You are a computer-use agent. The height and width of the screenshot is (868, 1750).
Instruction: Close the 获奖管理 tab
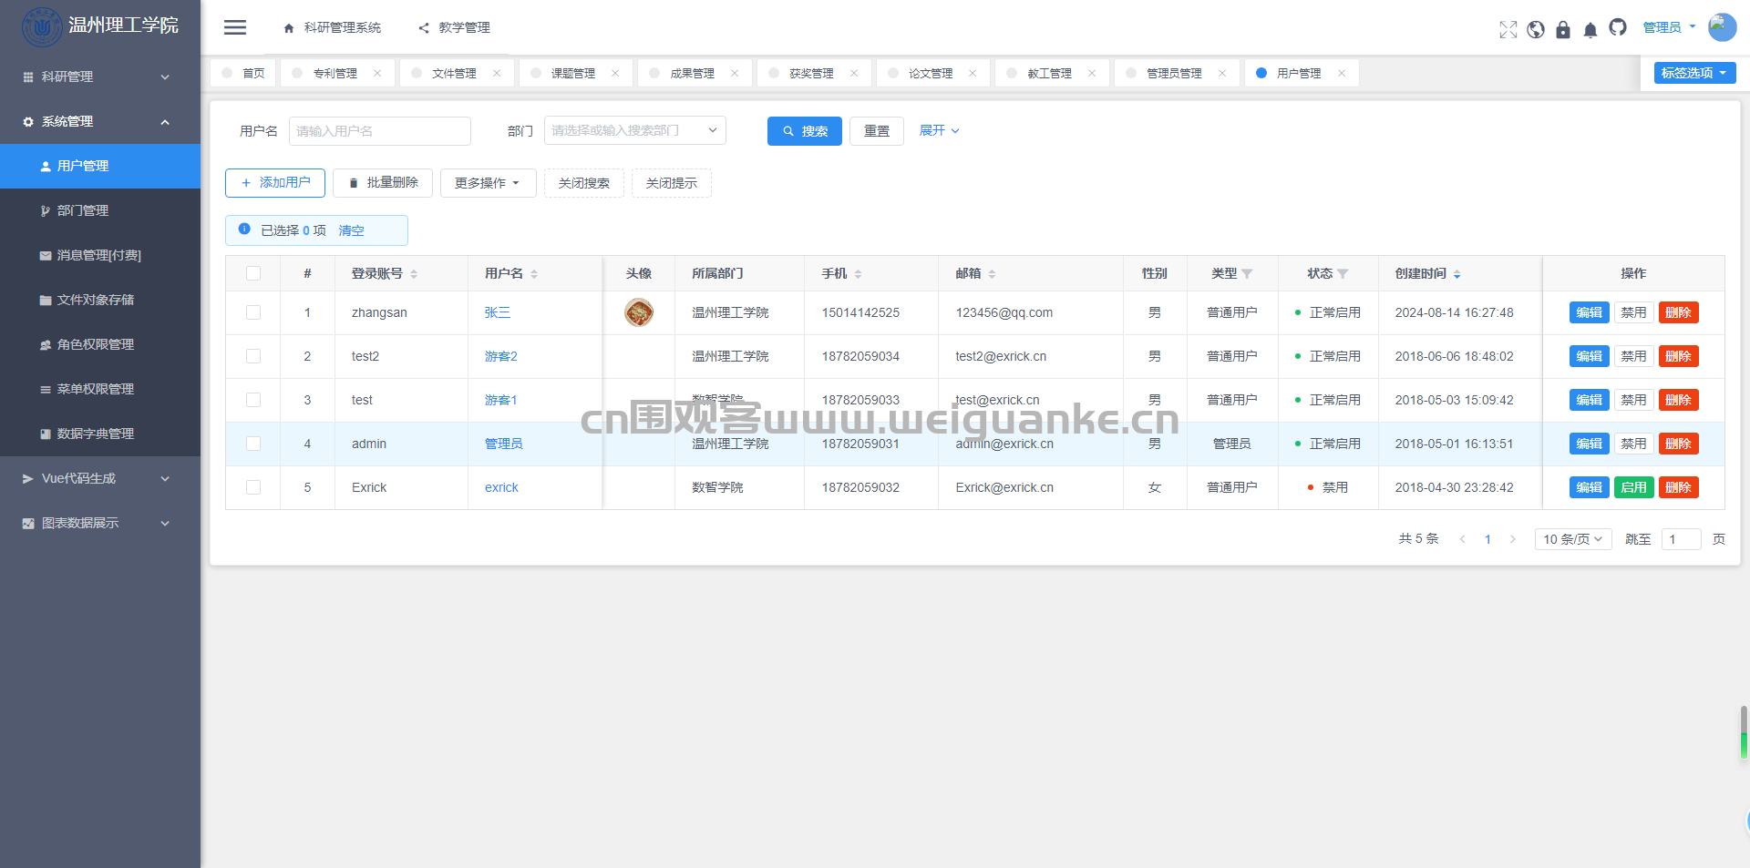click(854, 73)
